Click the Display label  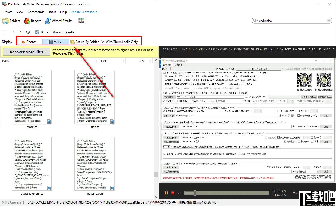pos(7,42)
